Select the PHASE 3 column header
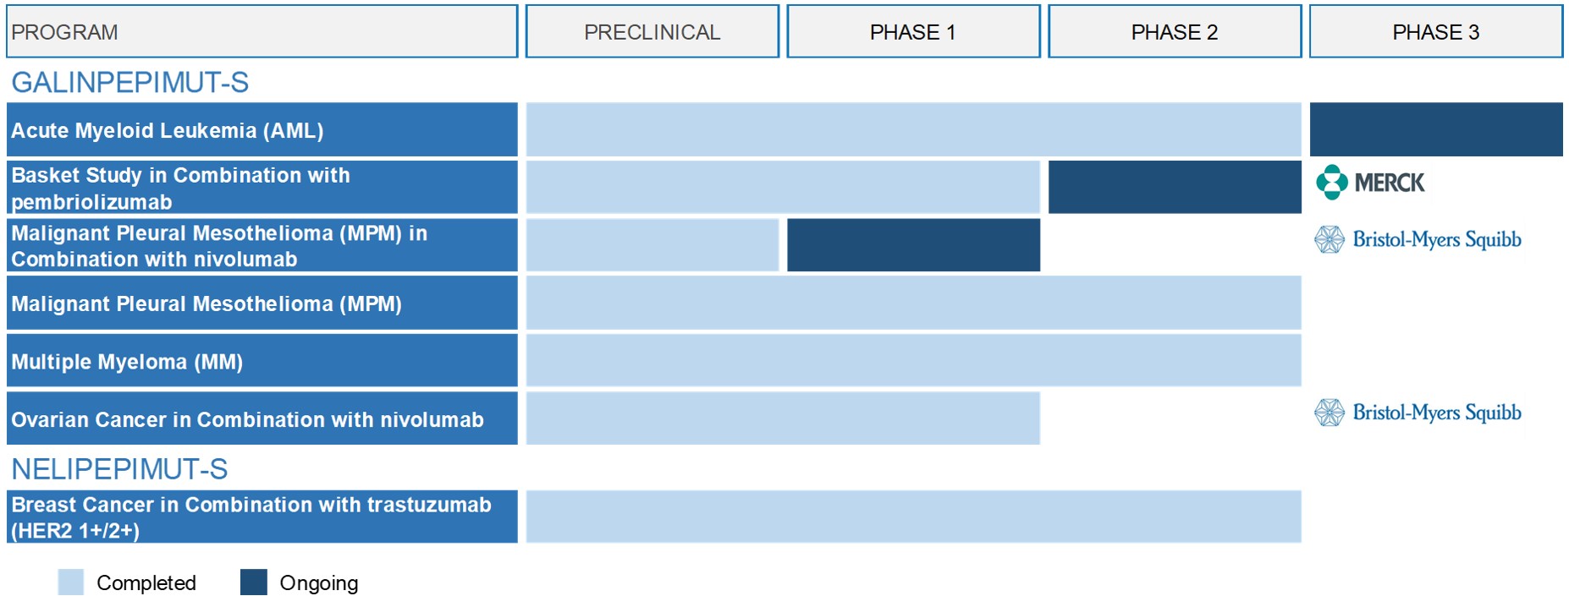The width and height of the screenshot is (1569, 596). pos(1435,32)
